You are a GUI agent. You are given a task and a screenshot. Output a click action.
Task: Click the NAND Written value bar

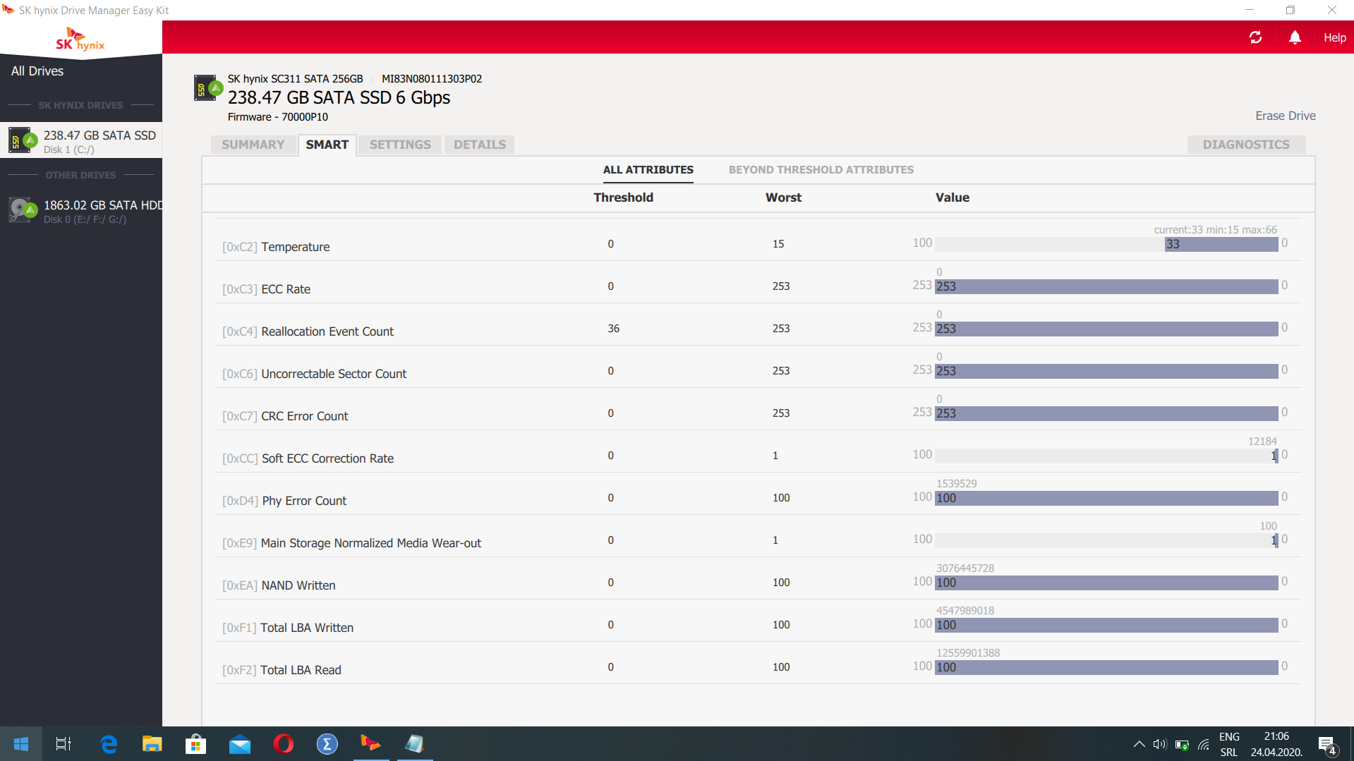1106,583
